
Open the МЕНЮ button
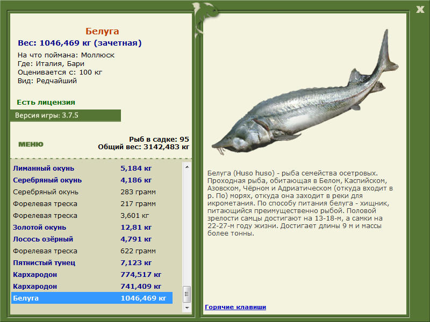[31, 144]
